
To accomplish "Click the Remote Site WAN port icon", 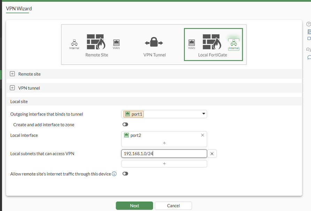I will pos(116,44).
